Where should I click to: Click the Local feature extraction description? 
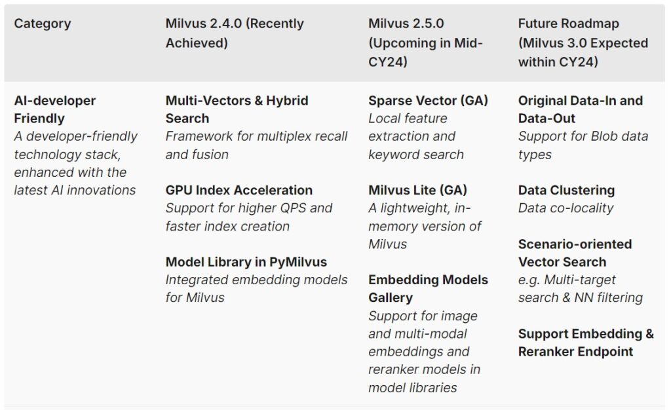click(x=415, y=136)
